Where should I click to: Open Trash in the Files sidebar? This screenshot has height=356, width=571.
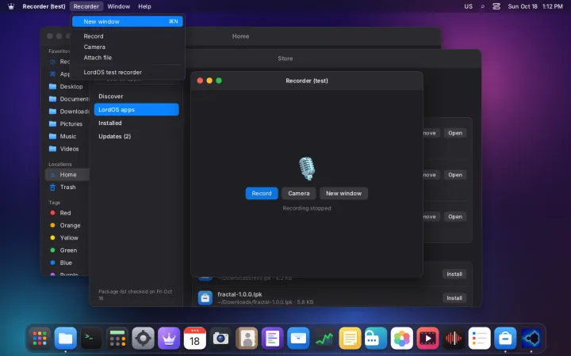pyautogui.click(x=67, y=187)
